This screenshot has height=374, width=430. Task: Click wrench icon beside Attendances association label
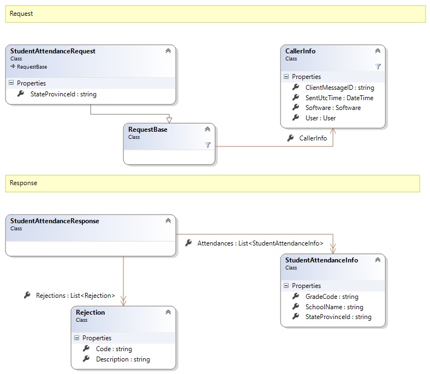pyautogui.click(x=189, y=243)
